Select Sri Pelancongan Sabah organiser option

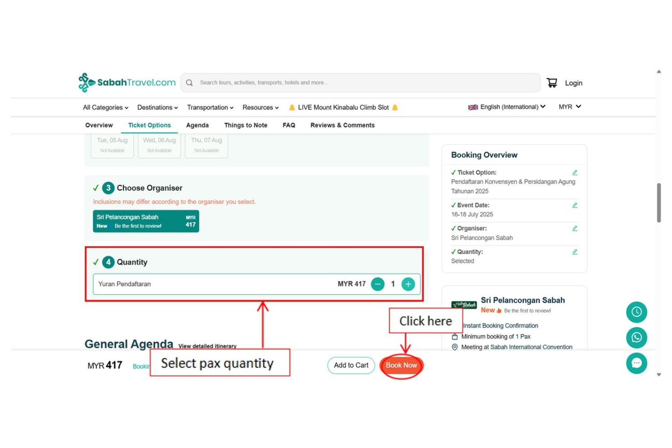click(146, 221)
